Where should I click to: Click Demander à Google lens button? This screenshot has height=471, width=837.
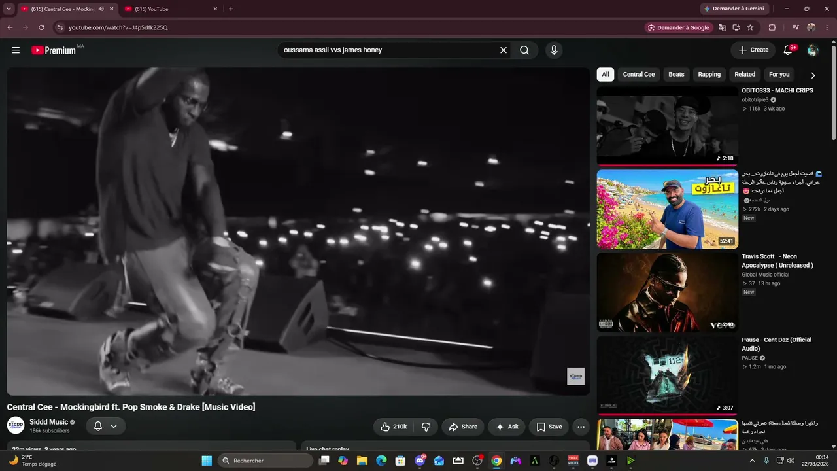(x=679, y=27)
